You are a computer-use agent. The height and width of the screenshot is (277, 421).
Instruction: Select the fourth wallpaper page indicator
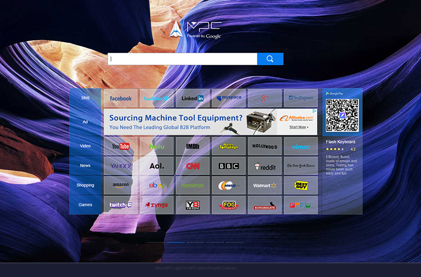point(215,243)
